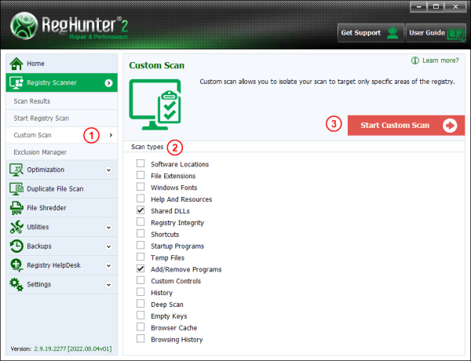The height and width of the screenshot is (361, 471).
Task: Expand the Optimization section arrow
Action: pyautogui.click(x=108, y=170)
